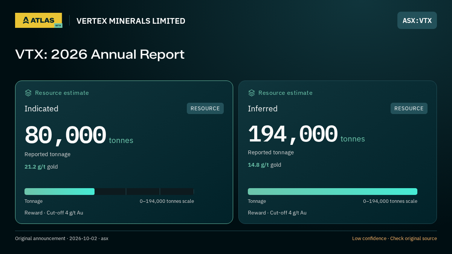Viewport: 452px width, 254px height.
Task: Click the RESOURCE badge on Inferred card
Action: click(x=409, y=108)
